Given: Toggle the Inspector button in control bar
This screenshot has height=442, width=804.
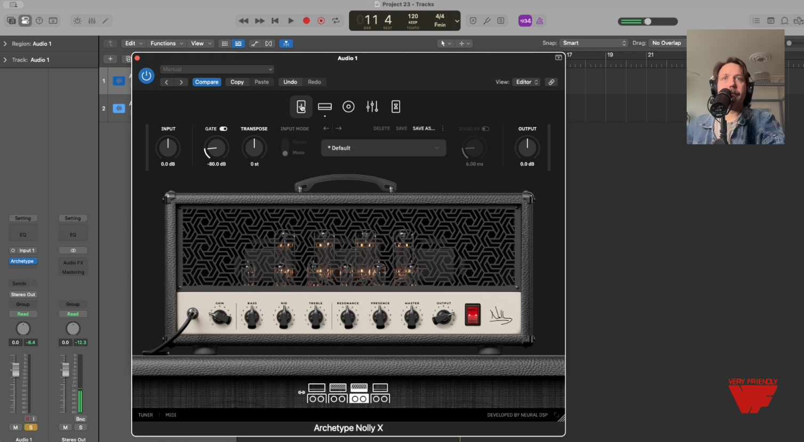Looking at the screenshot, I should [25, 21].
